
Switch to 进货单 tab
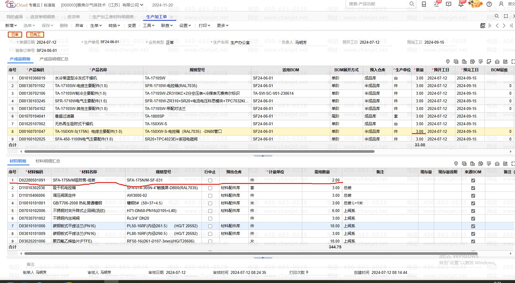click(x=74, y=17)
